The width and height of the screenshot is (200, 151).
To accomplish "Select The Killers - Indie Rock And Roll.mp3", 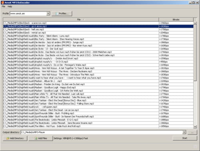I will coord(98,126).
